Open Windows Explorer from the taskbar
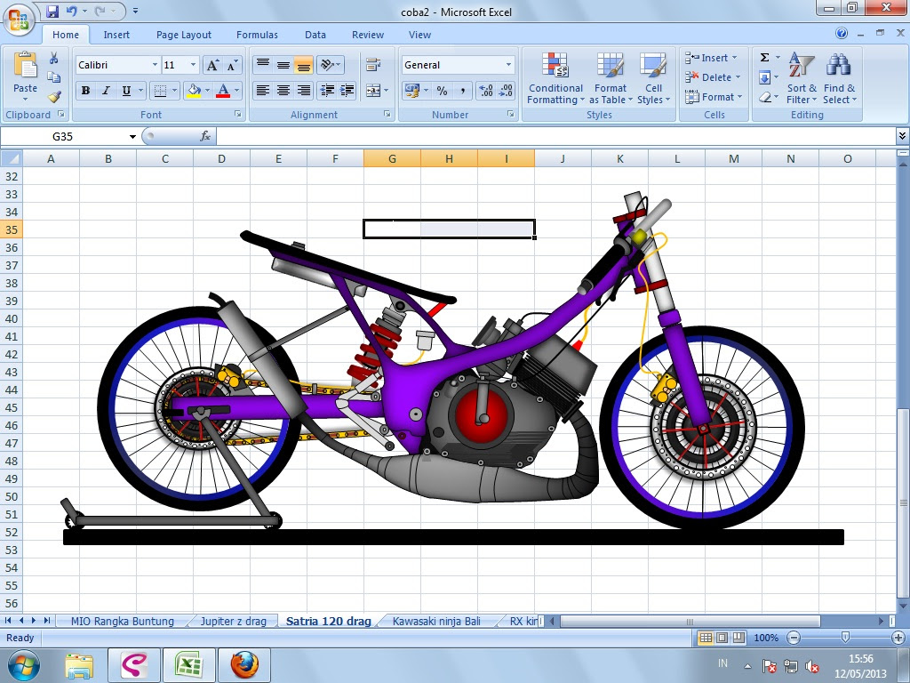 click(x=78, y=665)
